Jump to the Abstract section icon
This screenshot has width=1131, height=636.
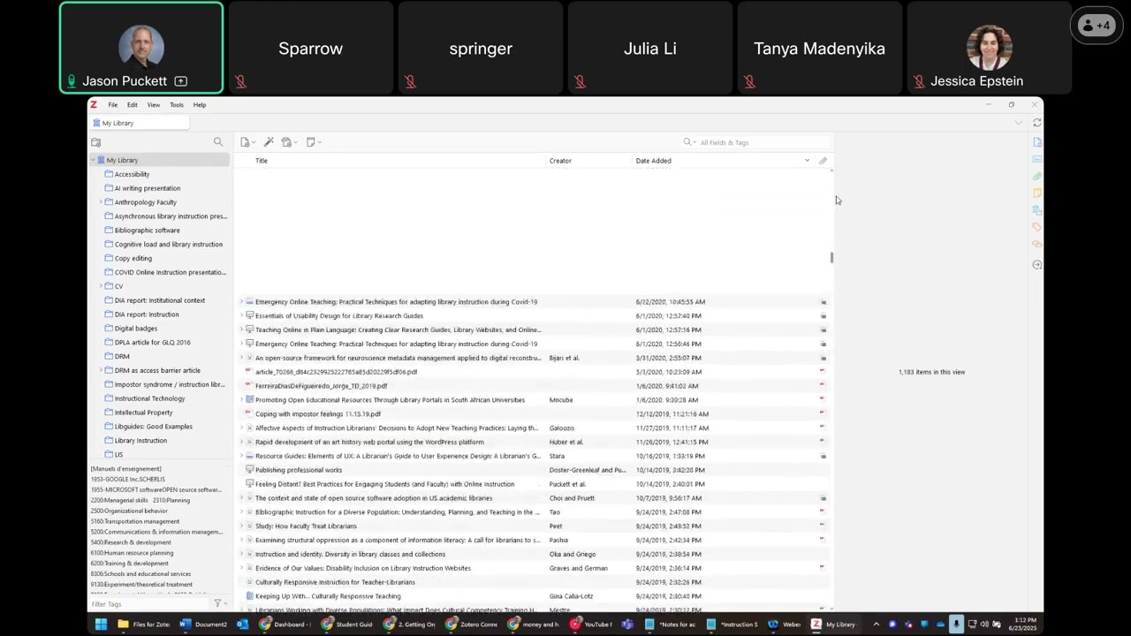pos(1037,159)
